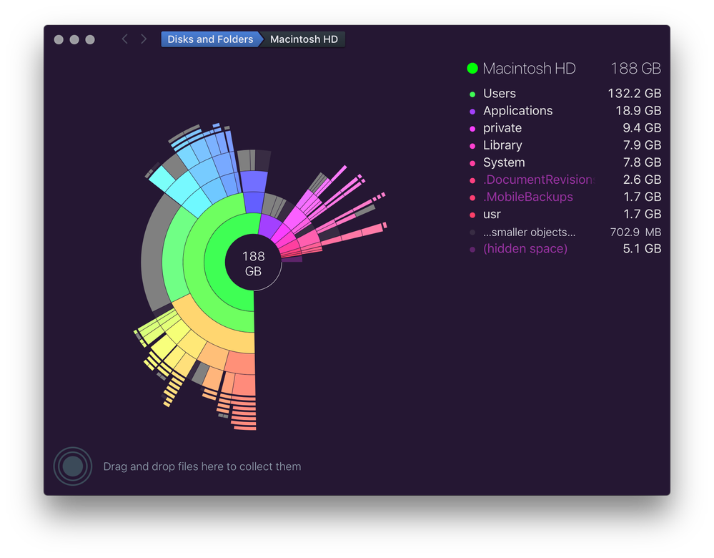Click the 188 GB total in the sidebar header

tap(635, 69)
